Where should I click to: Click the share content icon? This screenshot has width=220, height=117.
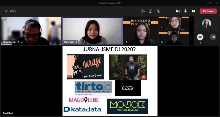[193, 11]
